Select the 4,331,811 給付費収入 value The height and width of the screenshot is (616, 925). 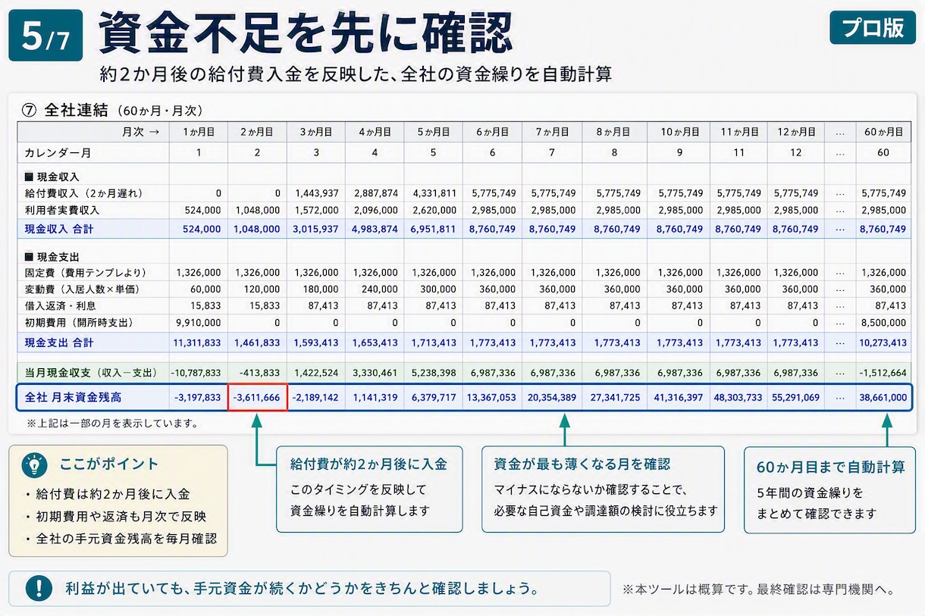pyautogui.click(x=433, y=193)
